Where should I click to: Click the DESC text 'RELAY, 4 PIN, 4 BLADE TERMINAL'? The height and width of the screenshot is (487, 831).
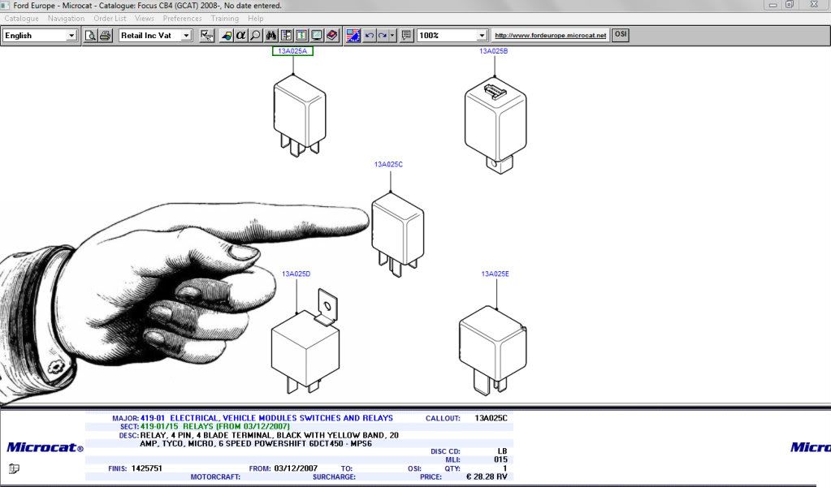(x=206, y=436)
